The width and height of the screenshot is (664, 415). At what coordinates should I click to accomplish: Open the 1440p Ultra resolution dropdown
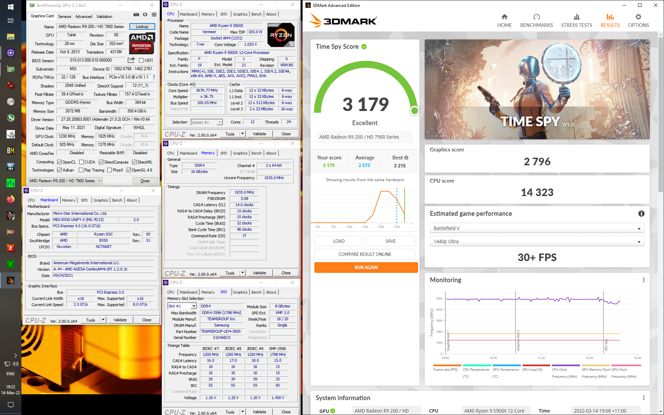(x=537, y=241)
